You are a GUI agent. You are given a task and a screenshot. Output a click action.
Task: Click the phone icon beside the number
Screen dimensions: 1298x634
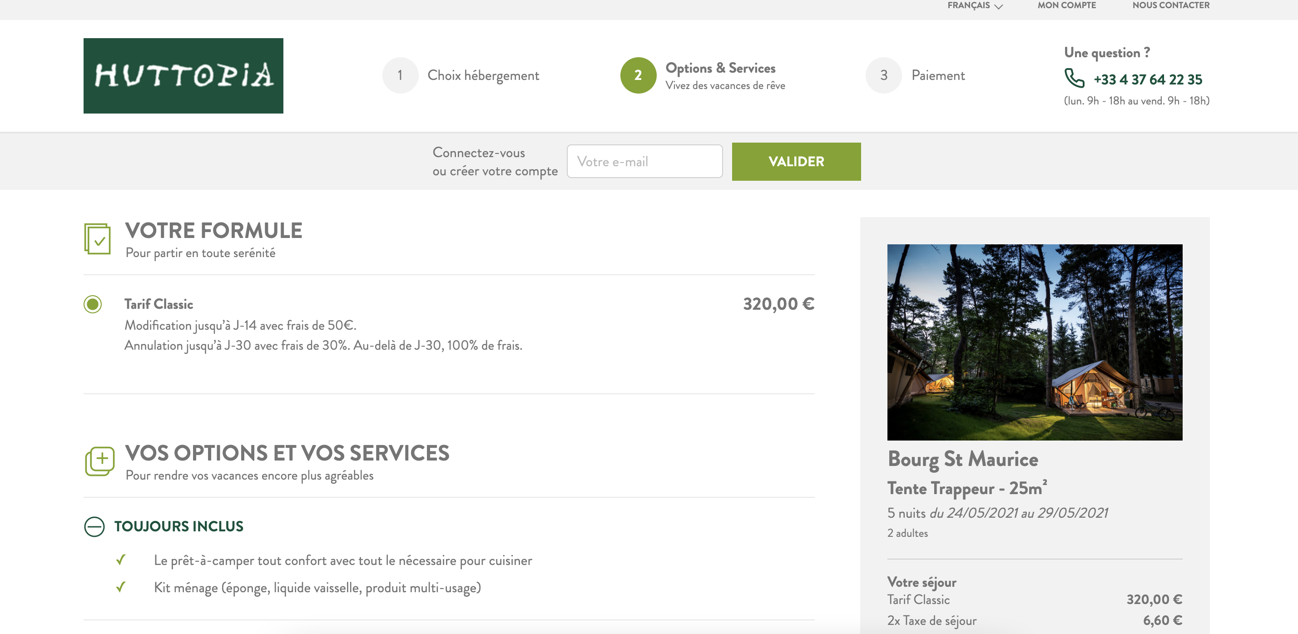pyautogui.click(x=1074, y=79)
